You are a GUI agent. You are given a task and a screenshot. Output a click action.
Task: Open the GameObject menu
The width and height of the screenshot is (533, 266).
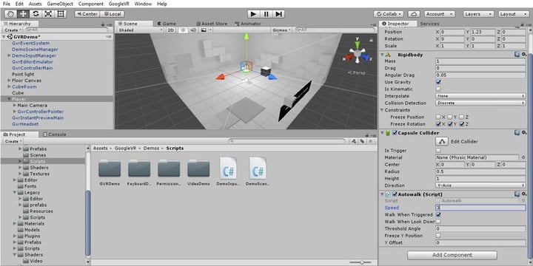pyautogui.click(x=60, y=4)
